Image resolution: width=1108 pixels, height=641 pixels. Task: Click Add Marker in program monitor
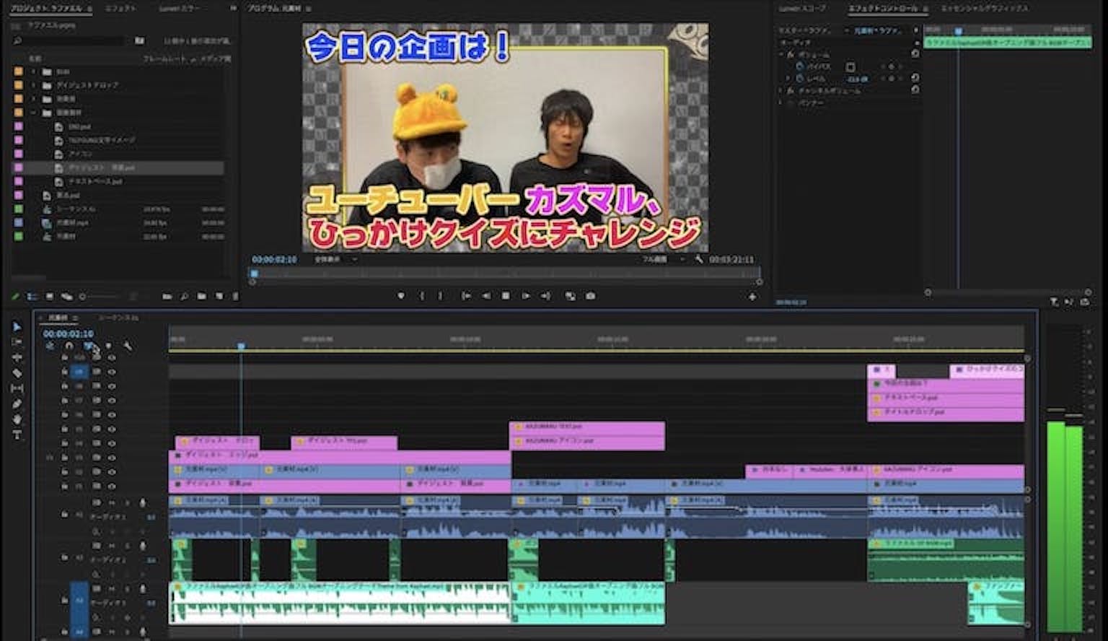click(401, 296)
